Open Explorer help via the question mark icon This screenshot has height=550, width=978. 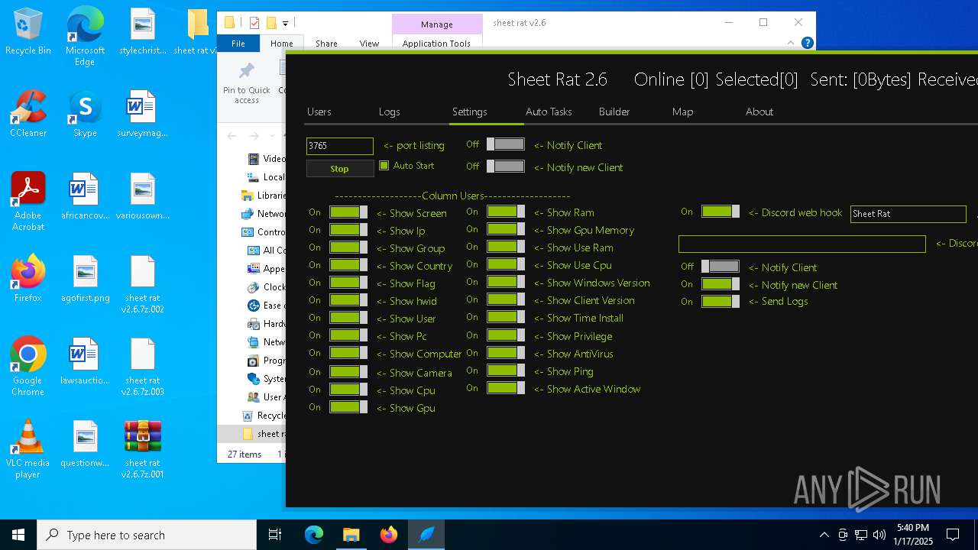coord(807,43)
